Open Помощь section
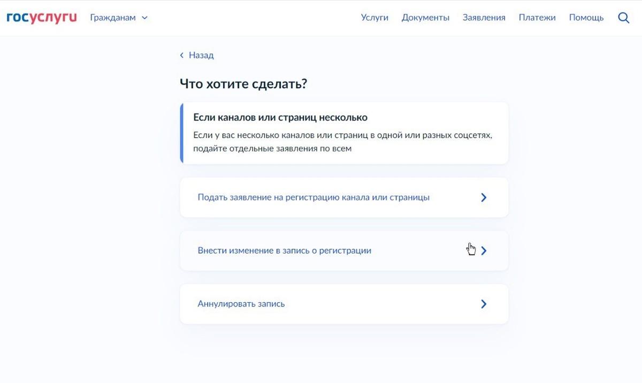 pyautogui.click(x=586, y=17)
